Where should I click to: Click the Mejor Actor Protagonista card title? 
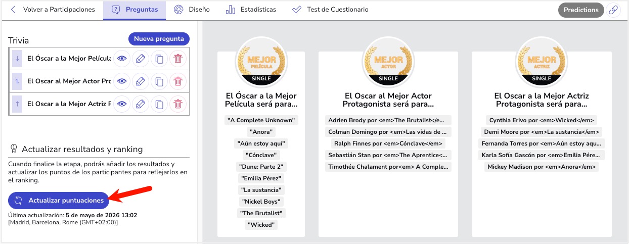click(388, 100)
